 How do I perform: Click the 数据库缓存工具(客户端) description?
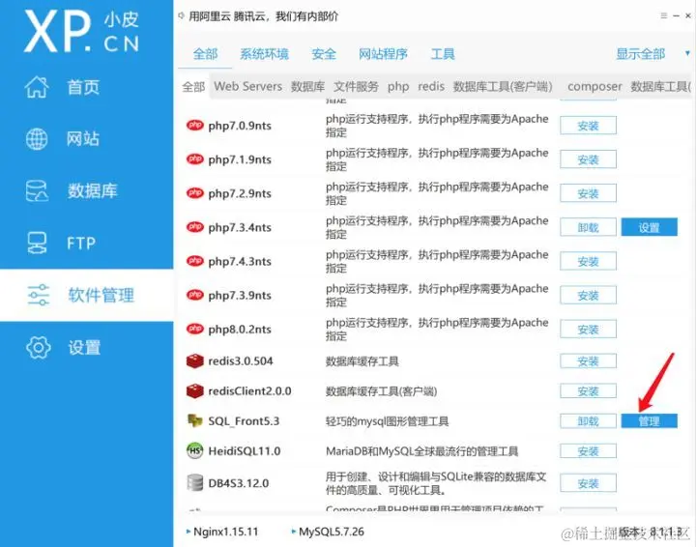click(381, 391)
